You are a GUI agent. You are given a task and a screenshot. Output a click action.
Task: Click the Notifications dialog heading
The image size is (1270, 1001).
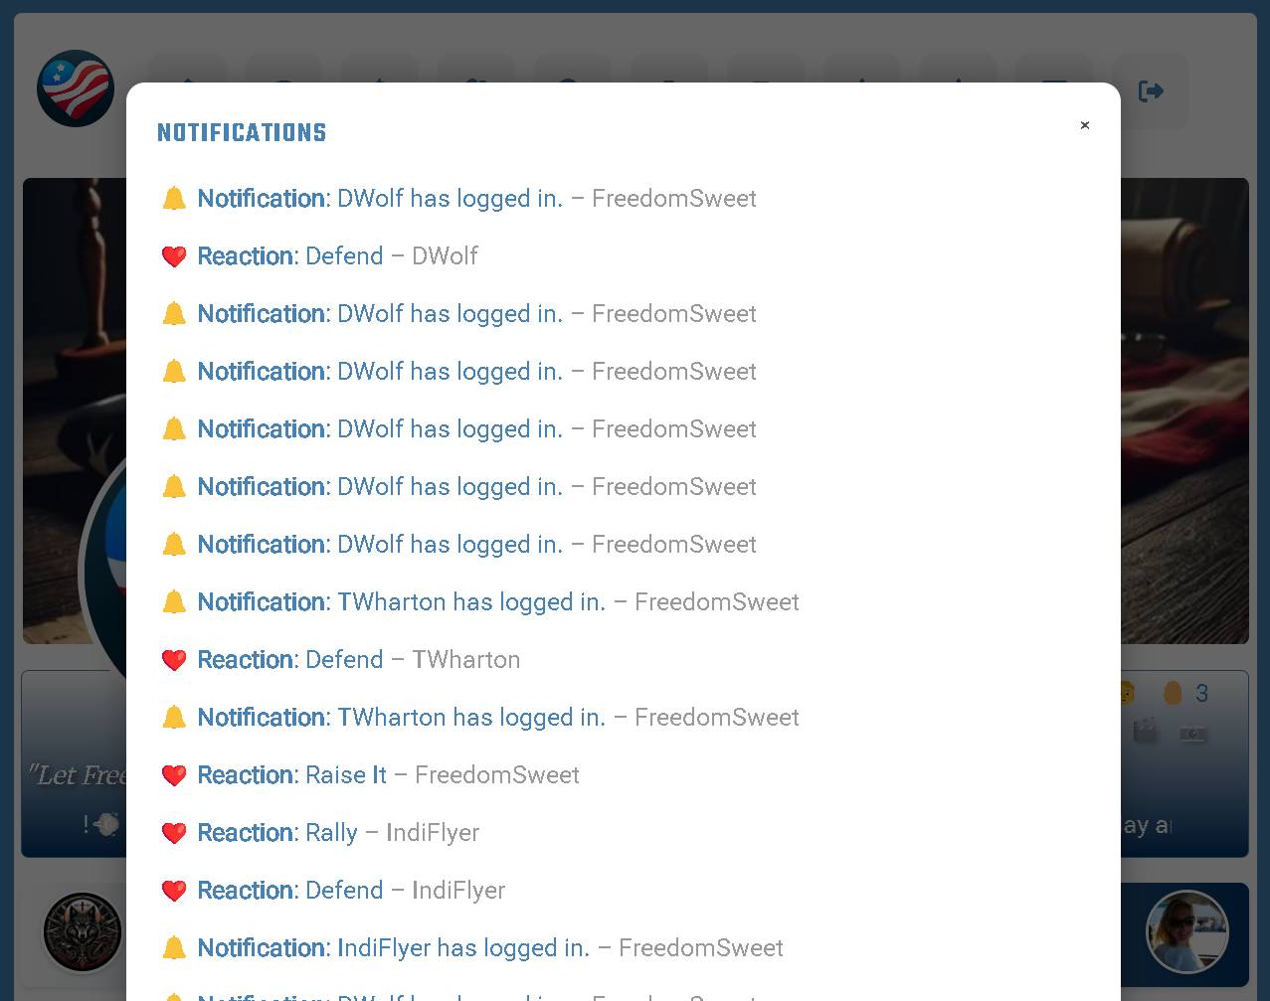tap(242, 133)
